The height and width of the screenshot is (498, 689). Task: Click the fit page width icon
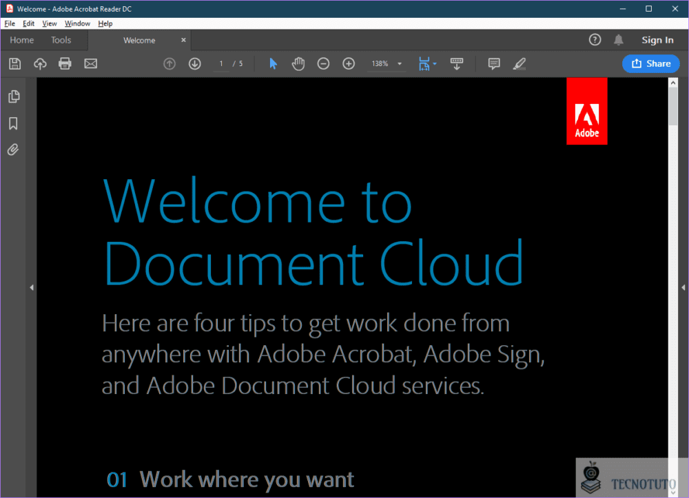coord(424,63)
